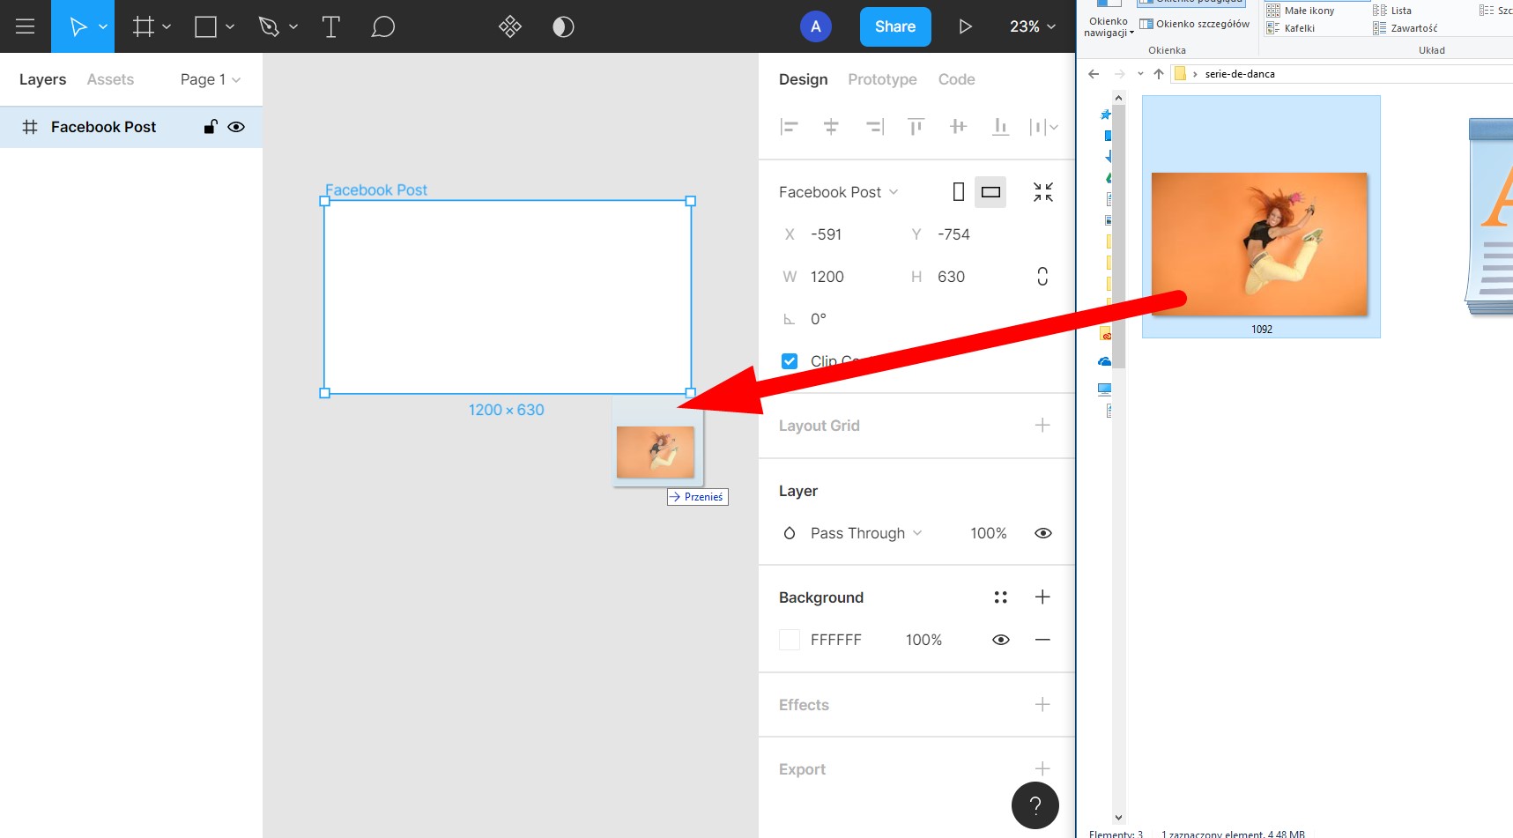Choose Lista view in Explorer
The height and width of the screenshot is (838, 1513).
1392,11
